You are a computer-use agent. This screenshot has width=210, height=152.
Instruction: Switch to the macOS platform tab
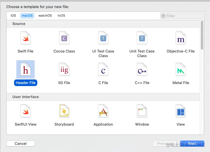[x=27, y=15]
